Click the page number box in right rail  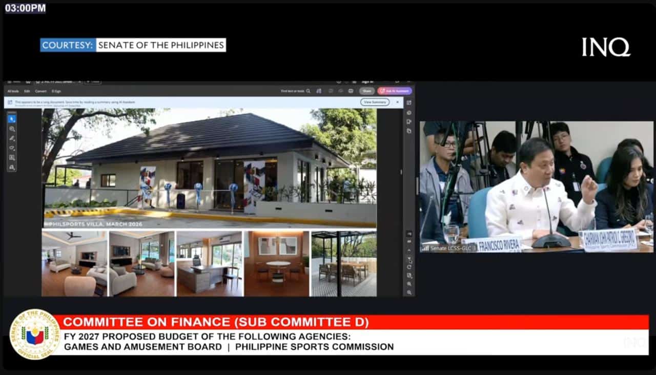tap(409, 234)
